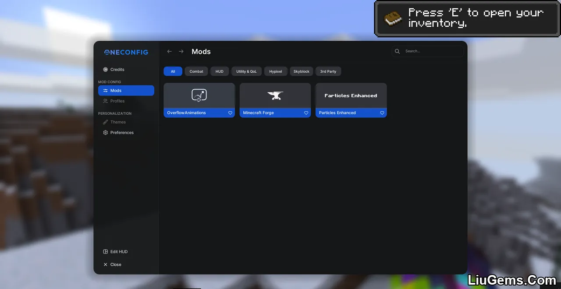Click the Particles Enhanced card label
The height and width of the screenshot is (289, 561).
coord(337,113)
